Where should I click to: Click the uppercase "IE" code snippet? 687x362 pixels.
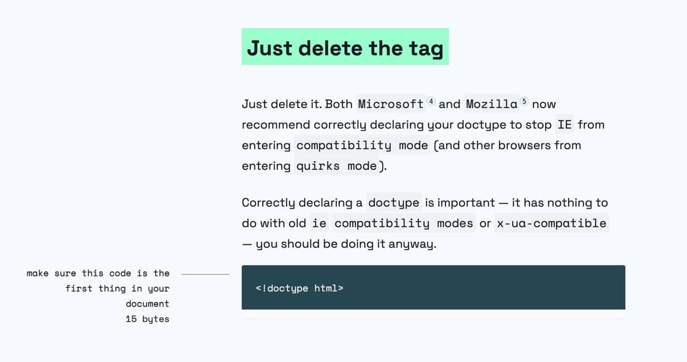click(x=564, y=125)
